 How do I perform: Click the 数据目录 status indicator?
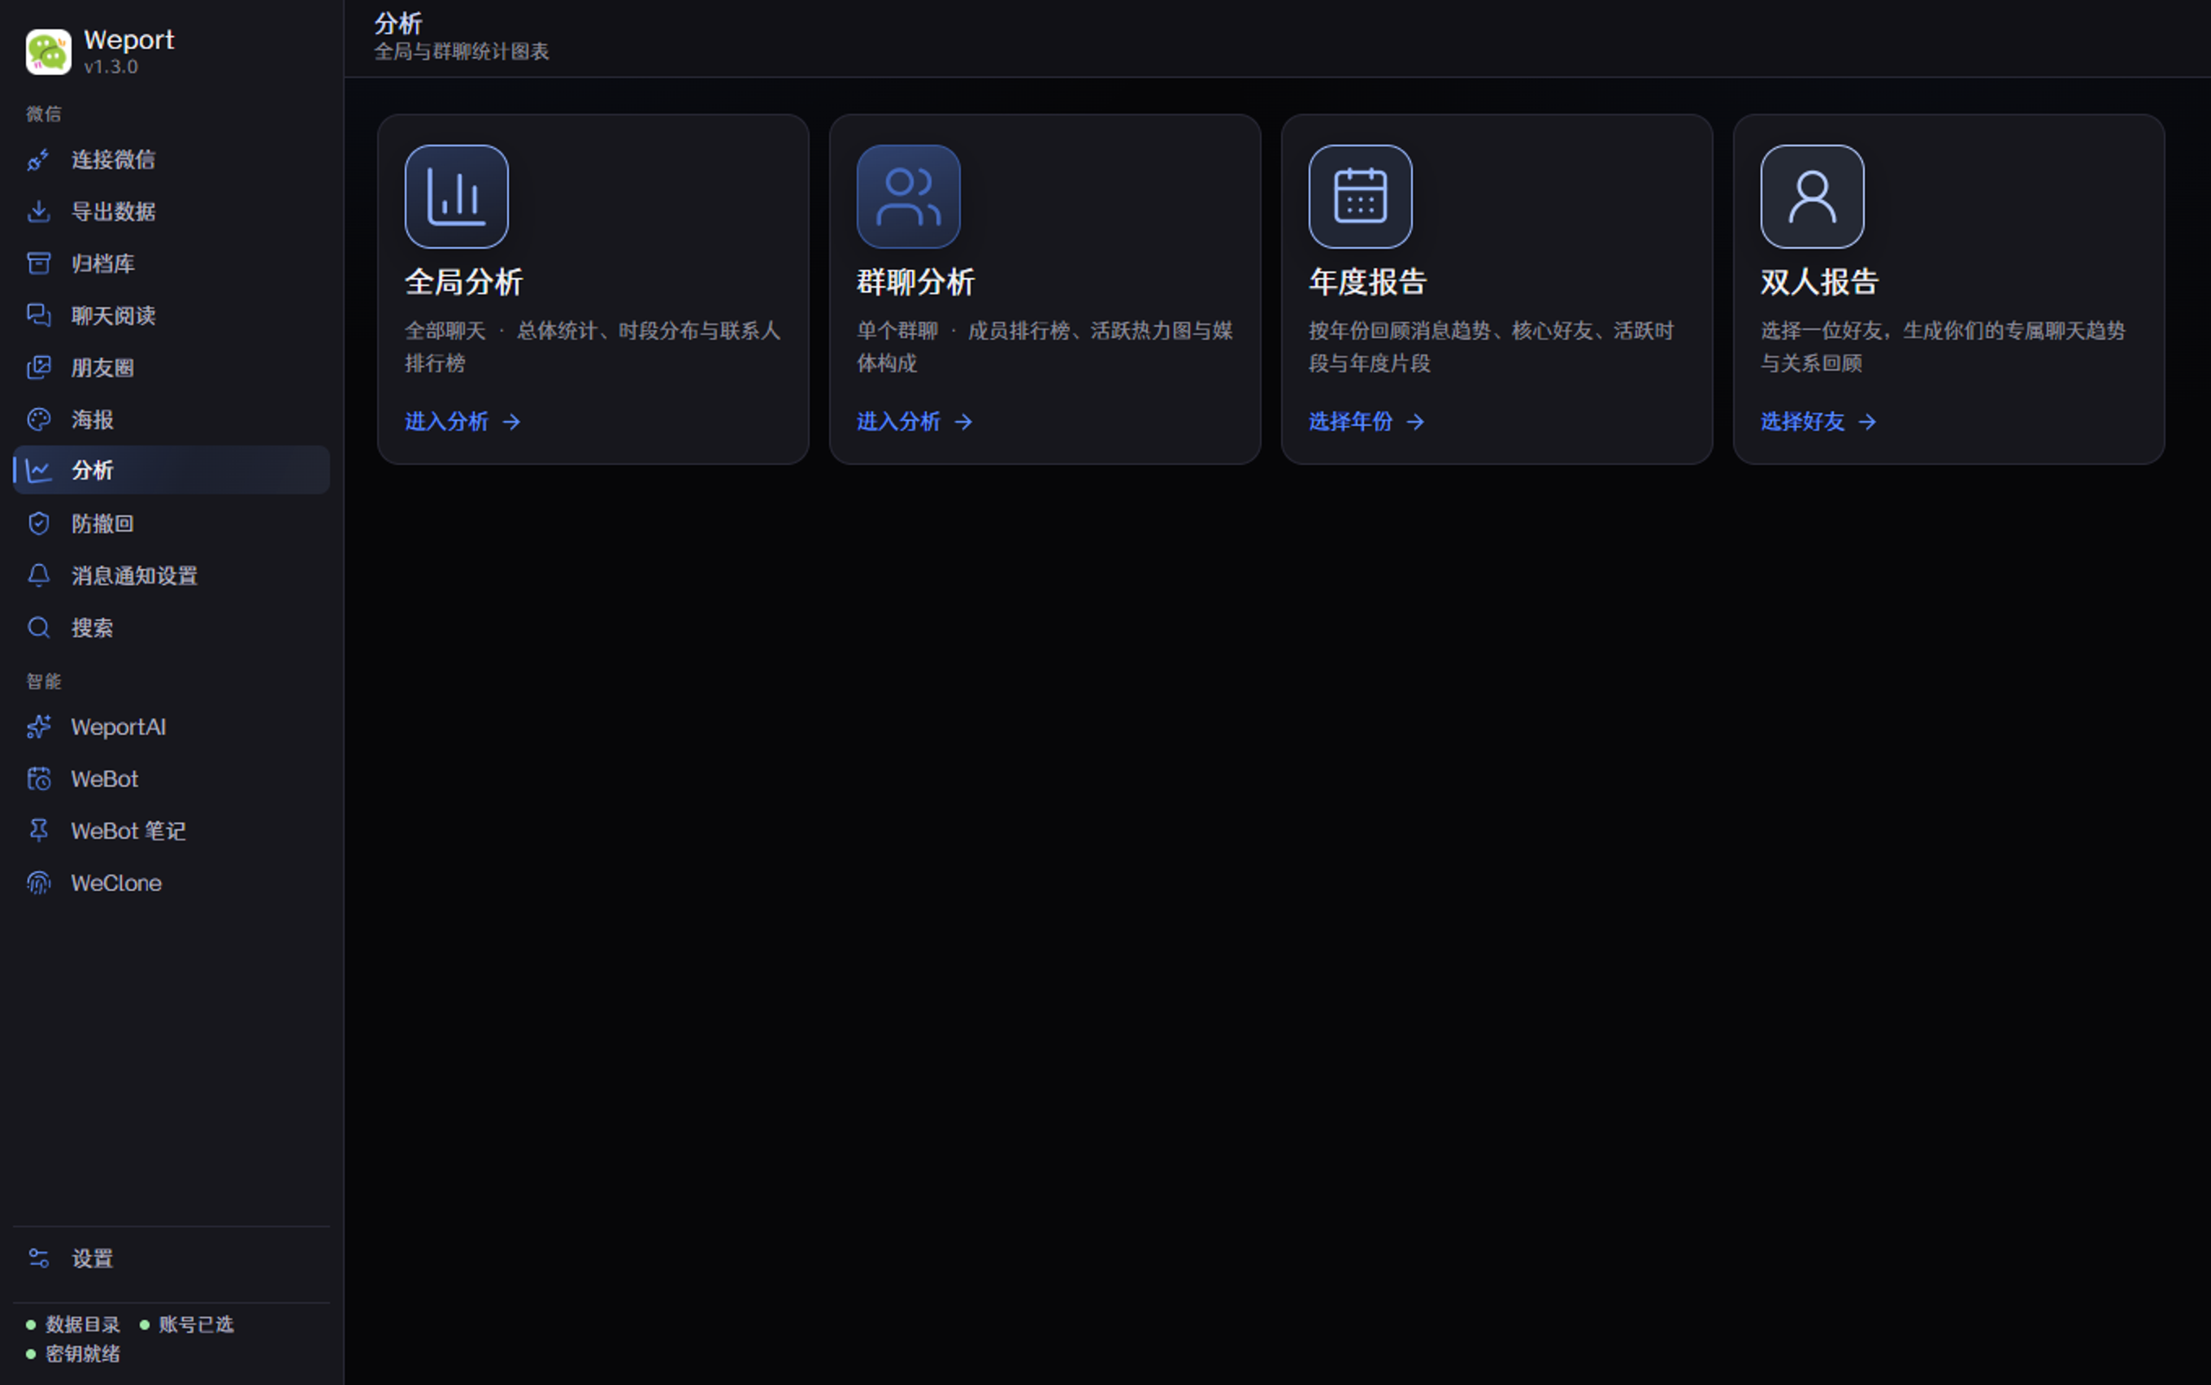(73, 1325)
